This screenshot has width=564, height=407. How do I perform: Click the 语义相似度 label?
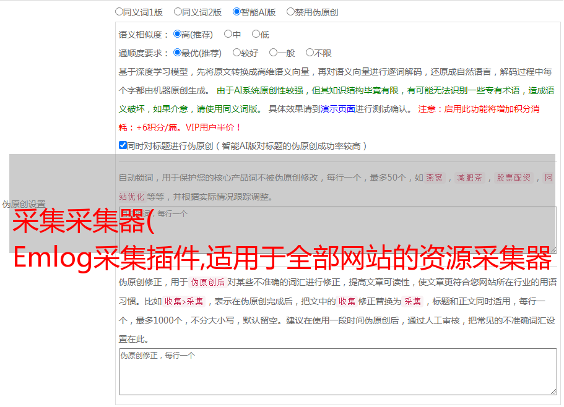coord(144,35)
